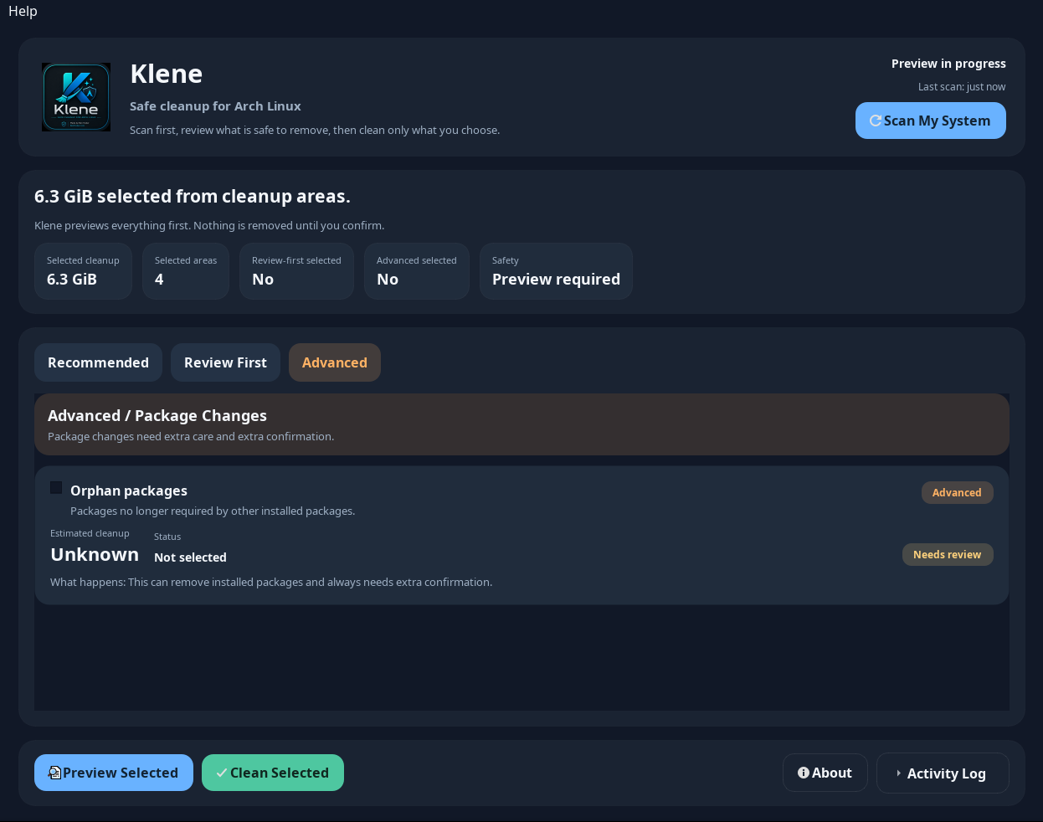
Task: Open the Help menu
Action: tap(23, 11)
